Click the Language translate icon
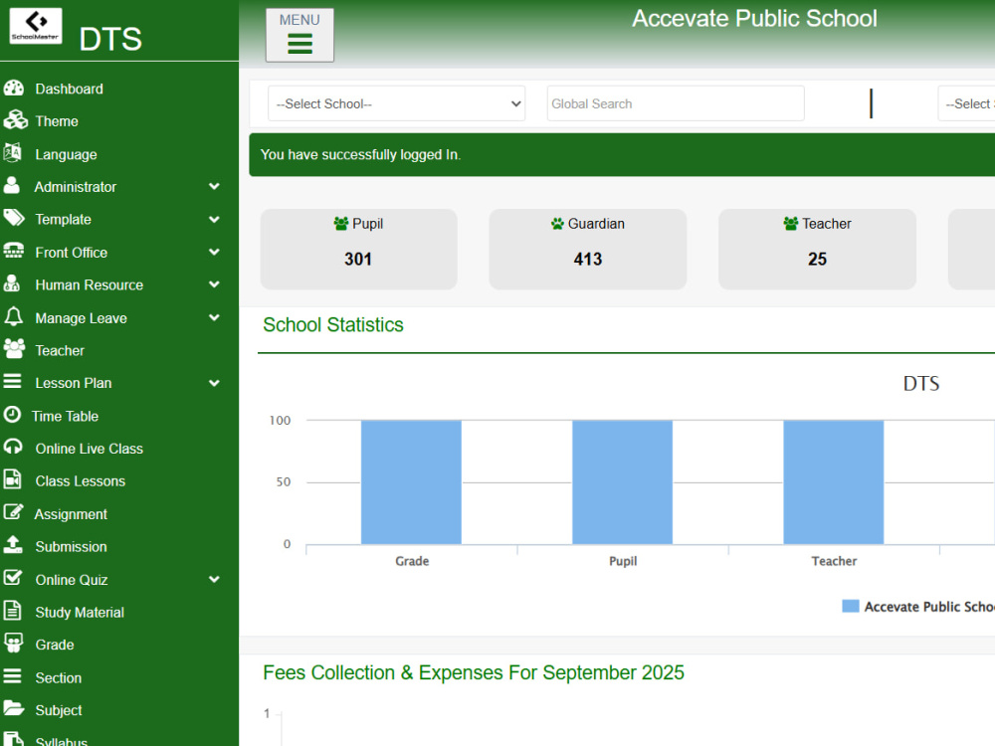995x746 pixels. 13,153
